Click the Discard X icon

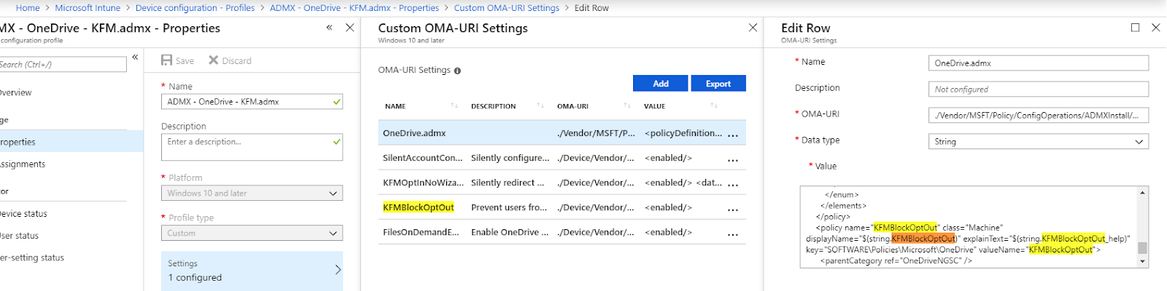tap(214, 60)
